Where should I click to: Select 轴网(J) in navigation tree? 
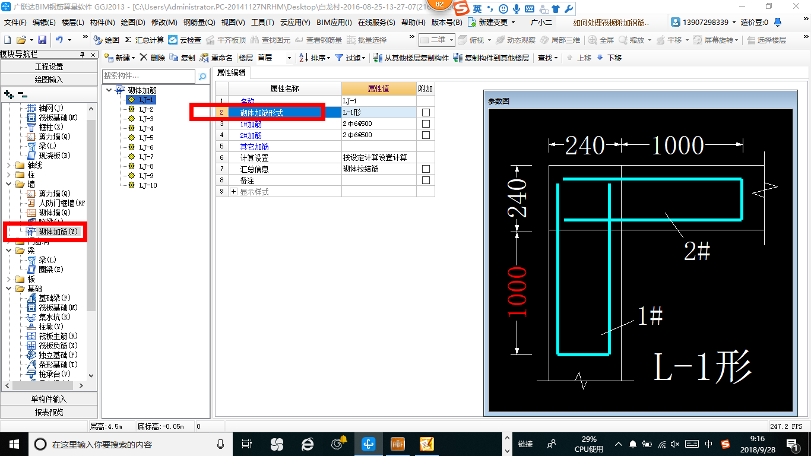click(45, 108)
